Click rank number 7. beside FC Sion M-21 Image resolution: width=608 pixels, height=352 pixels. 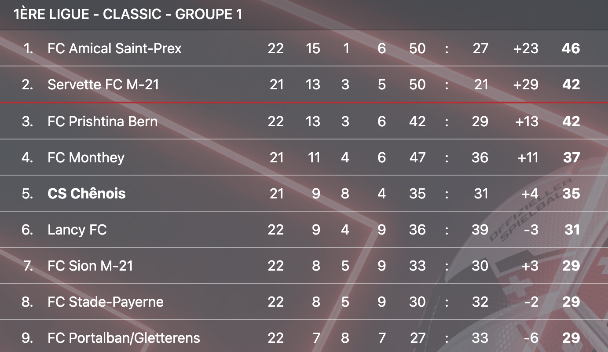pyautogui.click(x=28, y=266)
